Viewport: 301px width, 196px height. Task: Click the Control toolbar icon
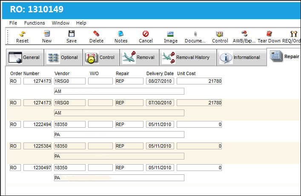pyautogui.click(x=220, y=34)
